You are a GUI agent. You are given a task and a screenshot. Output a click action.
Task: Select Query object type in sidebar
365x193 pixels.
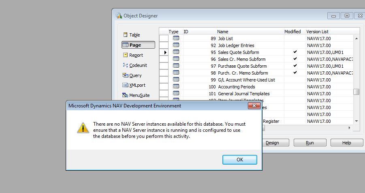[x=132, y=75]
